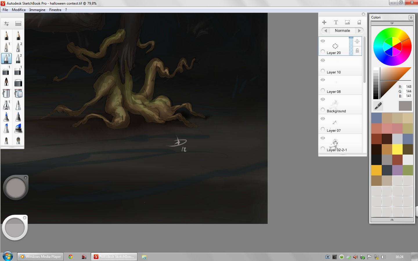Add an image layer icon
Image resolution: width=418 pixels, height=261 pixels.
pyautogui.click(x=347, y=22)
